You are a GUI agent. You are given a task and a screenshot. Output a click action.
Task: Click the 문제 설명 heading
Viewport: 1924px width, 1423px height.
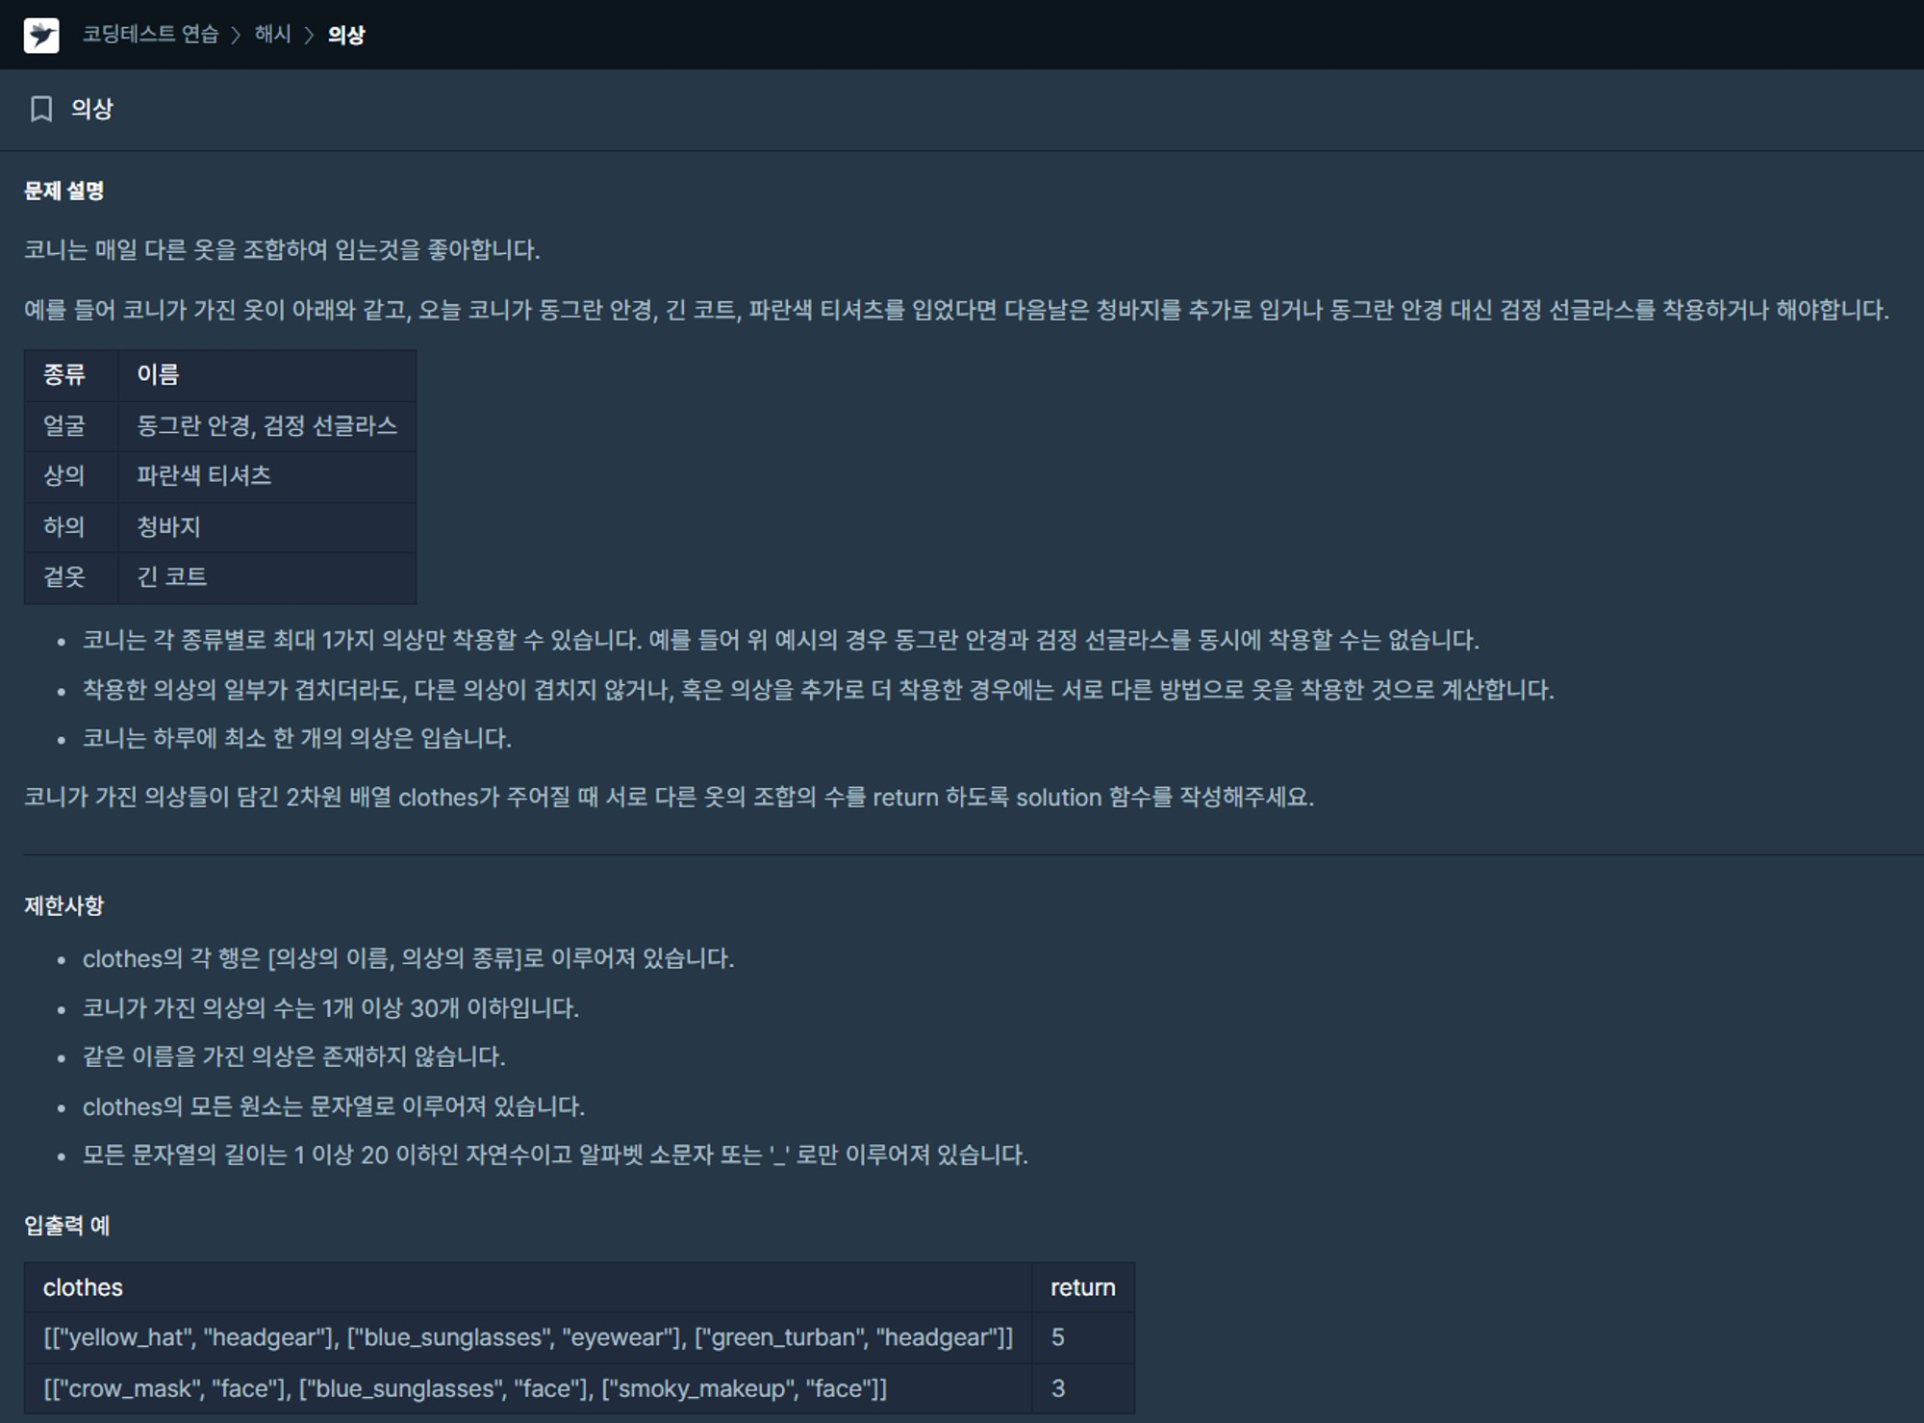pyautogui.click(x=63, y=191)
